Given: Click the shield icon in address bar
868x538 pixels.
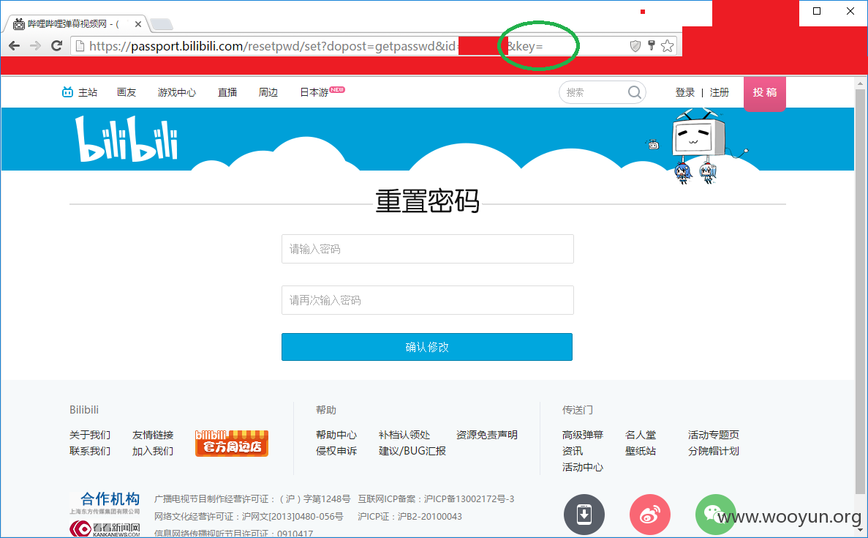Looking at the screenshot, I should point(635,46).
